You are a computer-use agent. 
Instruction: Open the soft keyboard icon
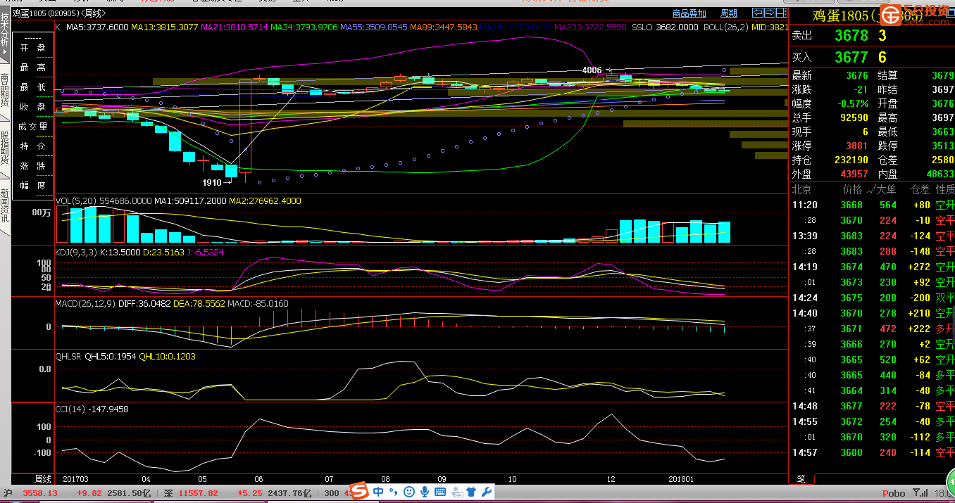(440, 491)
